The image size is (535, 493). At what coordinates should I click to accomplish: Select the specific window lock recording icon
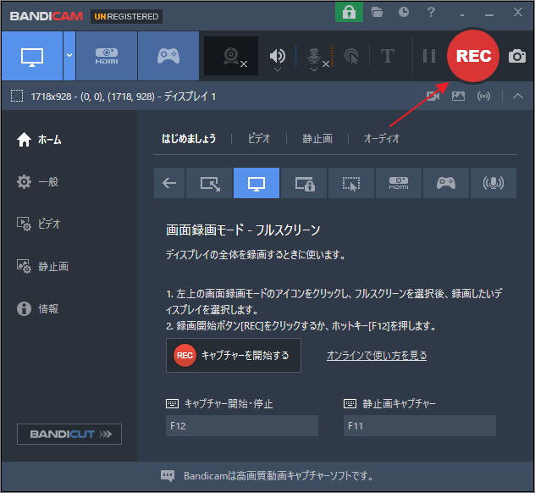pos(304,183)
